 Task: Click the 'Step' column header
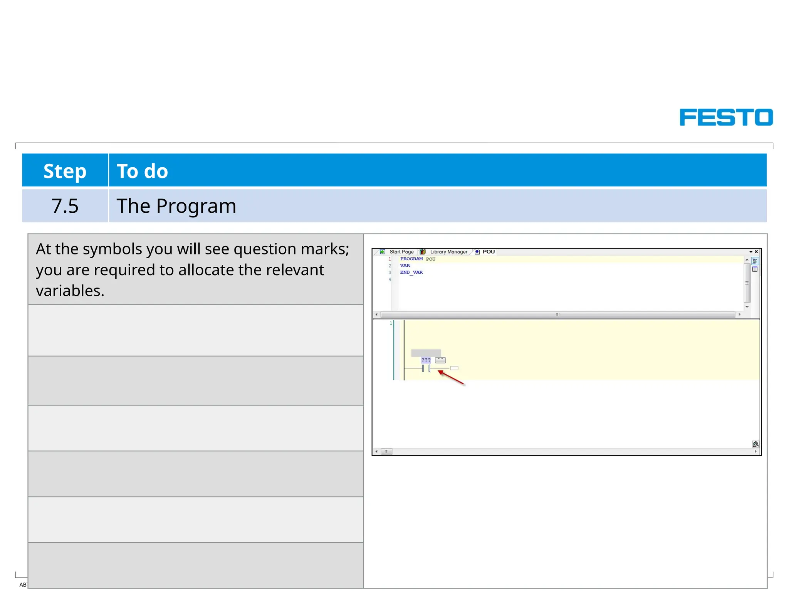tap(65, 171)
